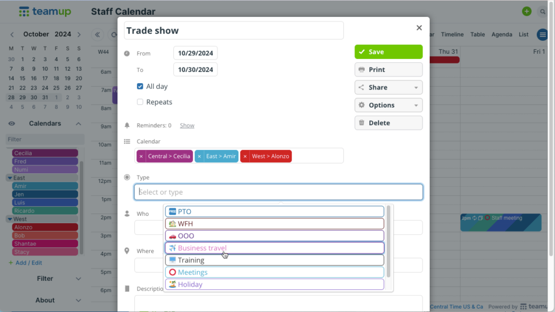This screenshot has width=555, height=312.
Task: Go to next month in mini calendar
Action: [79, 35]
